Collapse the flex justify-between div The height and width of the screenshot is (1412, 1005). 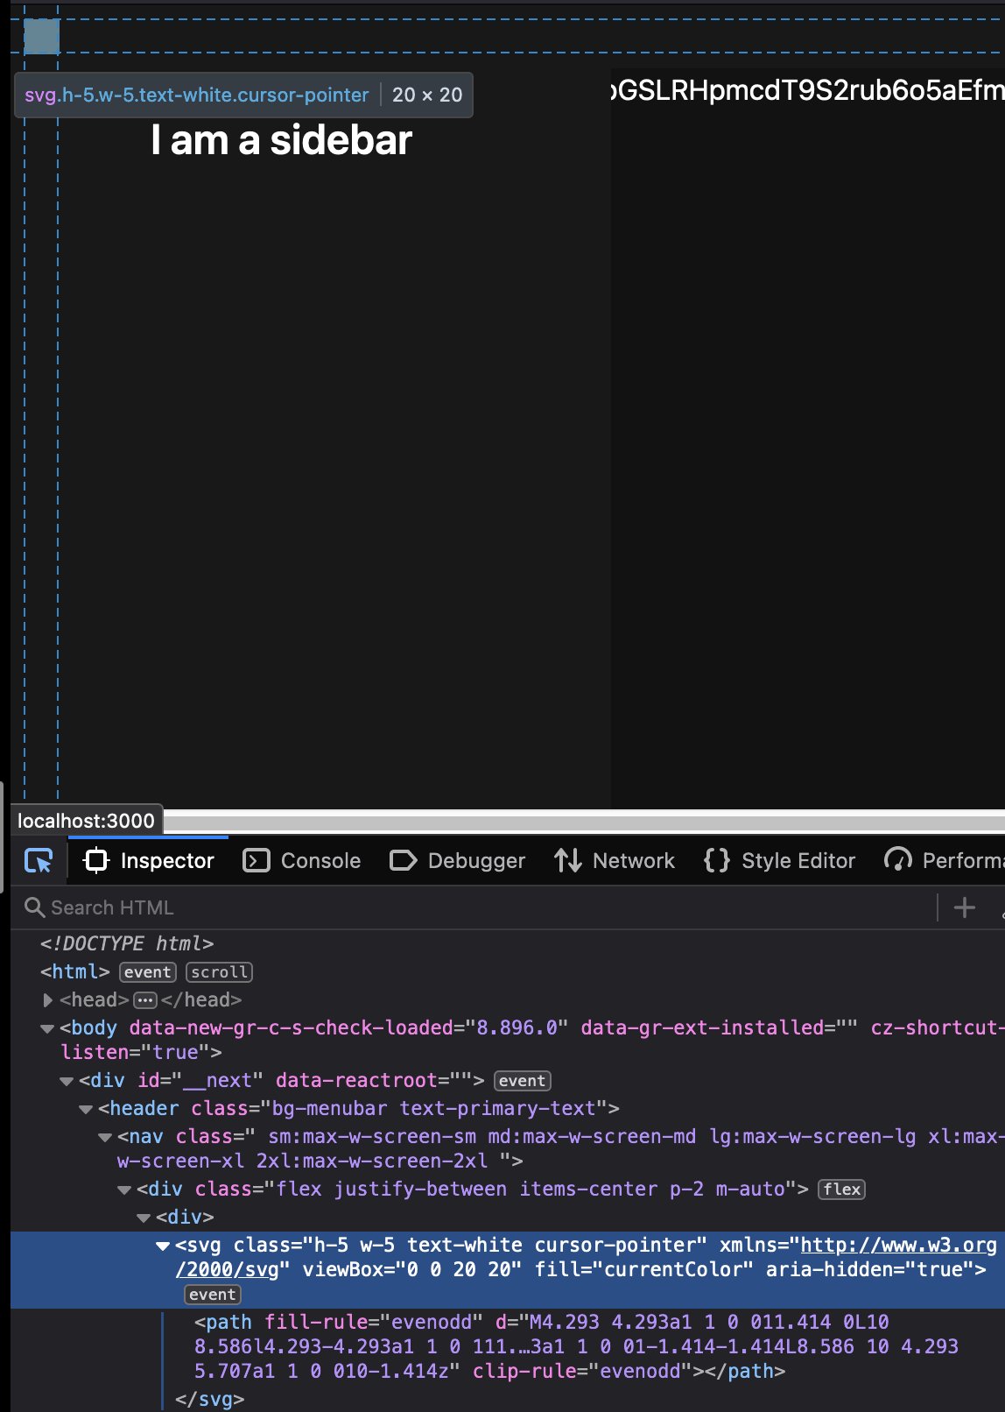click(124, 1190)
